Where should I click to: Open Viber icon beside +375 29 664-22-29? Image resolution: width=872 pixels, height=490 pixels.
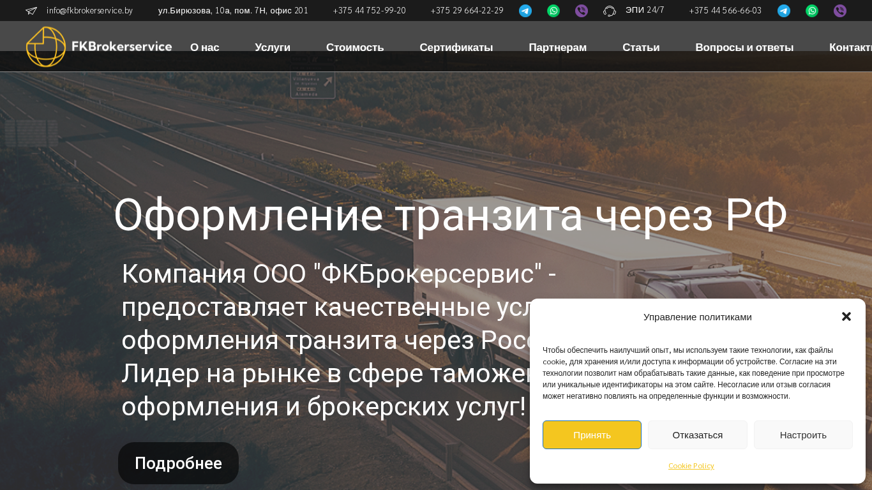pyautogui.click(x=582, y=11)
